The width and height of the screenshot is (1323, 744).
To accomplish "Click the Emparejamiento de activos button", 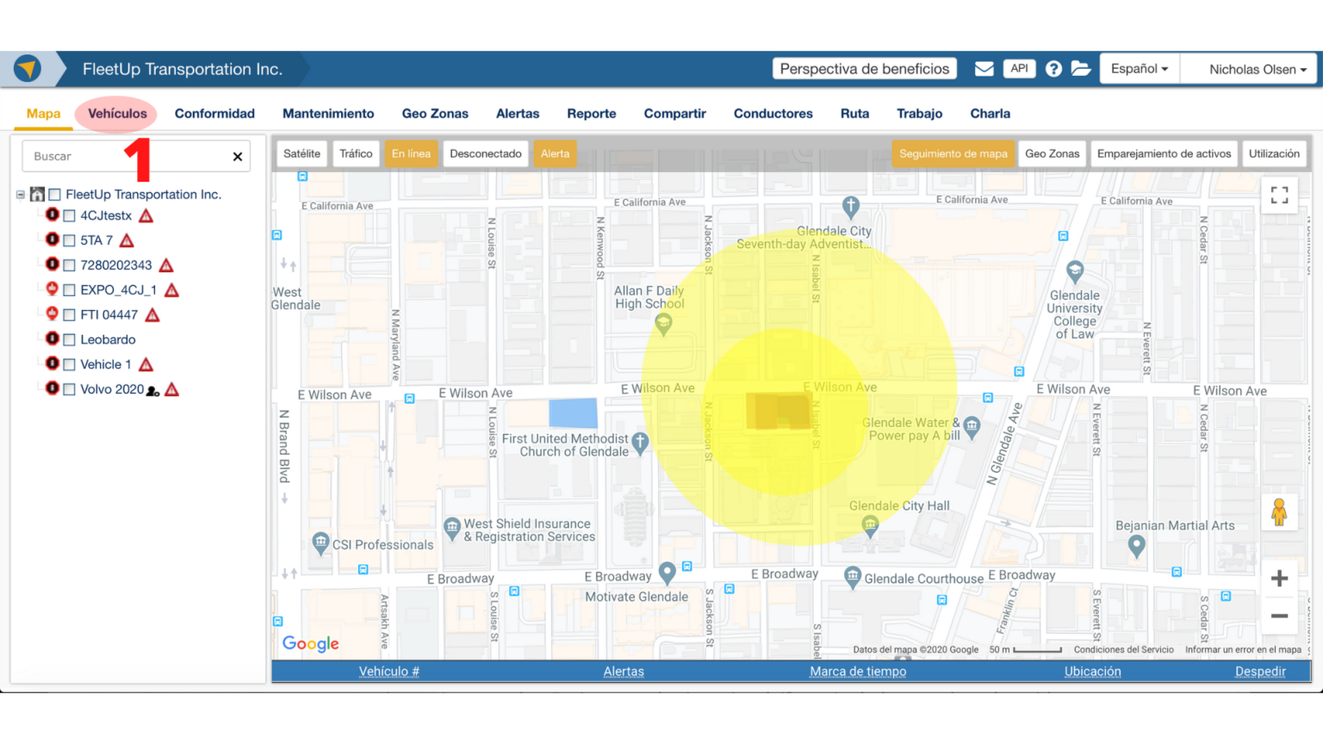I will tap(1164, 153).
